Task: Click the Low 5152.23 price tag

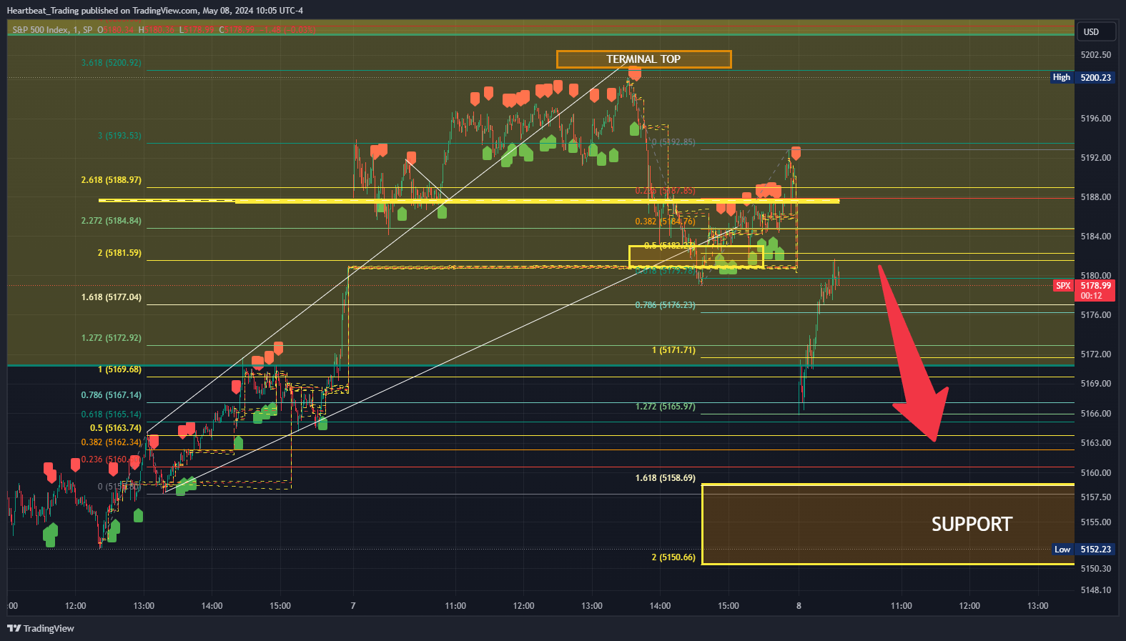Action: pyautogui.click(x=1084, y=550)
